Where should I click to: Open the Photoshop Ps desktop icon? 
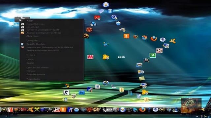[82, 92]
